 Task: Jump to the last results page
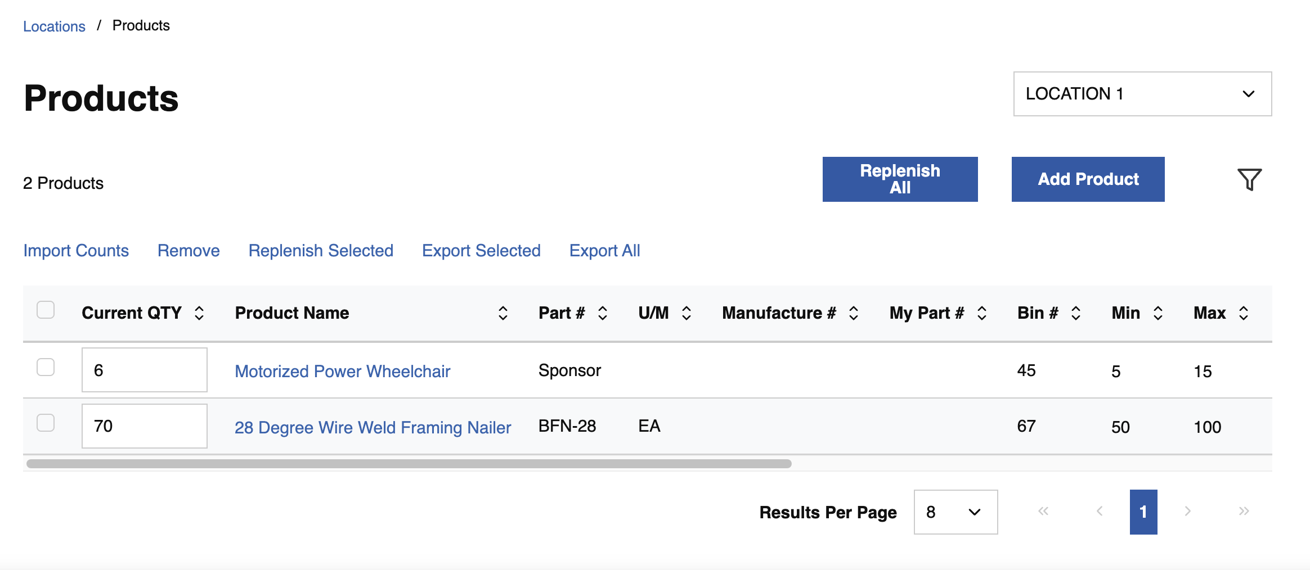point(1244,512)
